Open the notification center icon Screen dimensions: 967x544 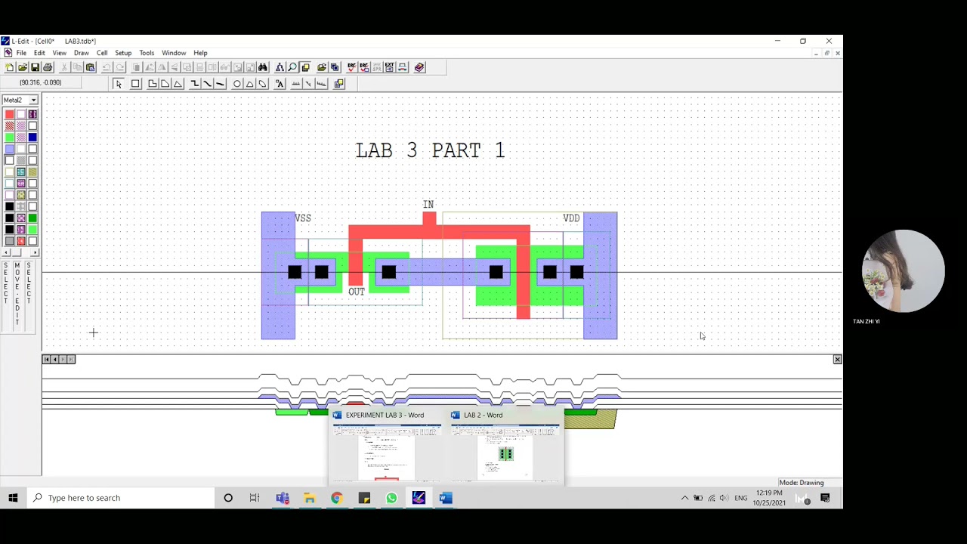825,498
